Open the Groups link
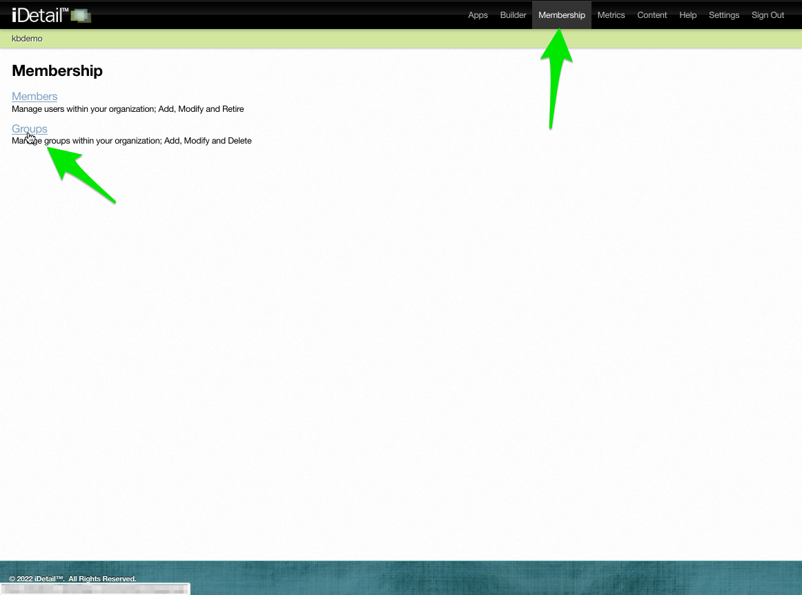The image size is (802, 595). point(30,128)
